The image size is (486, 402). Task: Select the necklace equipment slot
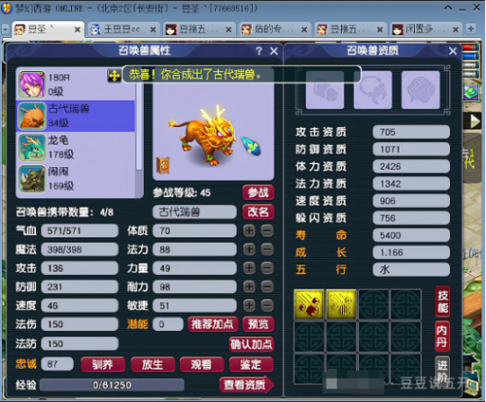[373, 90]
